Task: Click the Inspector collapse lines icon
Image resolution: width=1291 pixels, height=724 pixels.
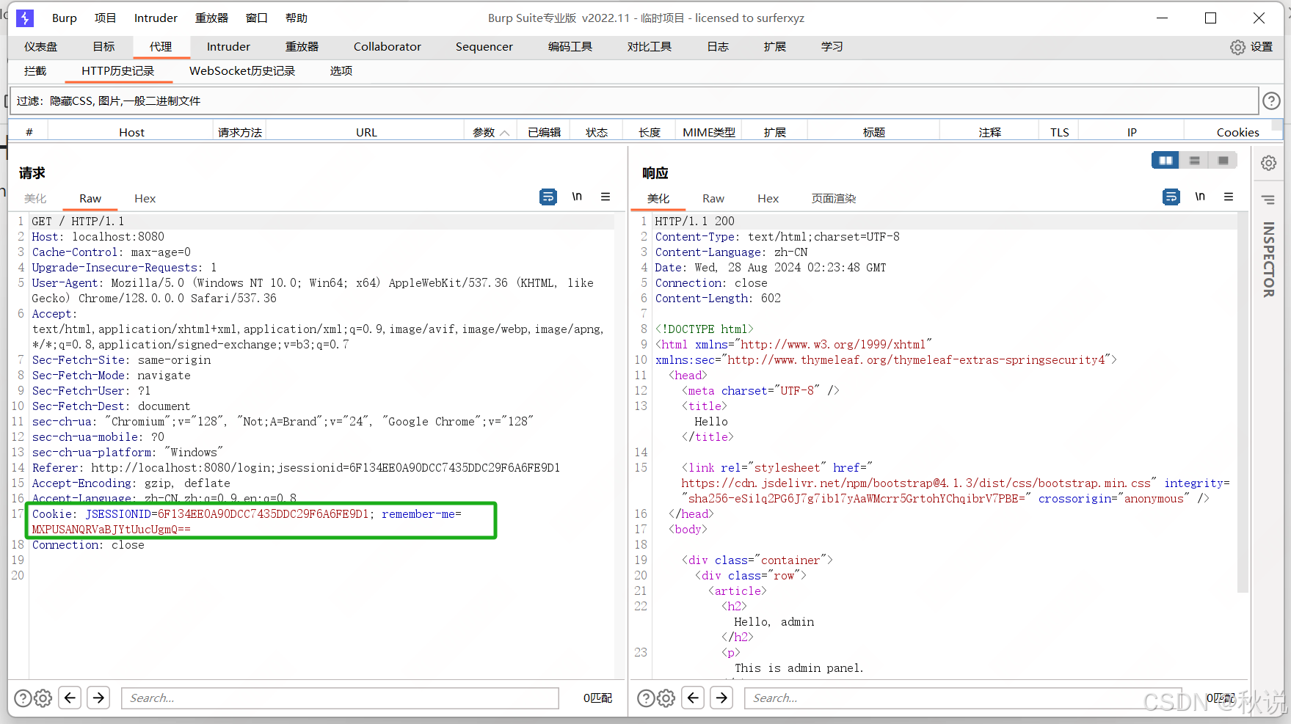Action: (1268, 200)
